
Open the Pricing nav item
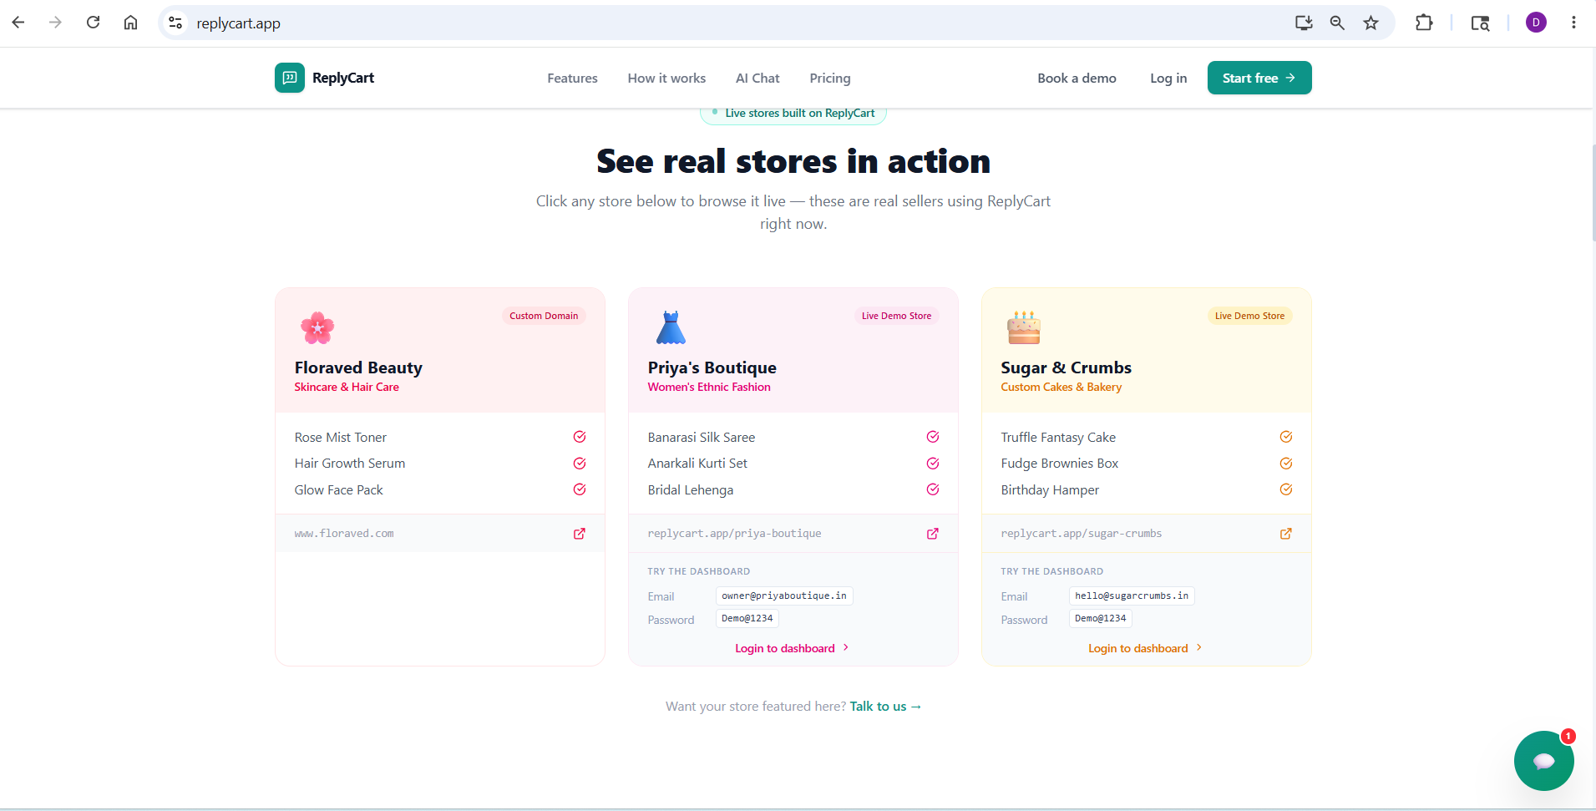pyautogui.click(x=830, y=78)
